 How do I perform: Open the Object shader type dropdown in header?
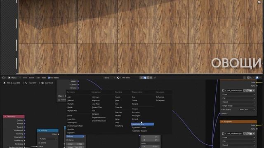pyautogui.click(x=14, y=78)
